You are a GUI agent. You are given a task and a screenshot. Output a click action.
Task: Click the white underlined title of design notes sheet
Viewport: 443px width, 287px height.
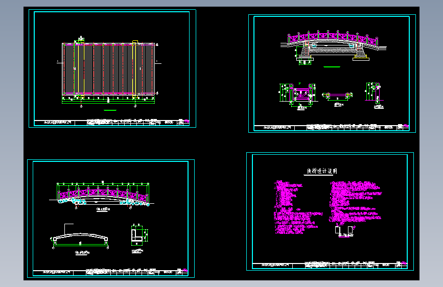click(x=321, y=171)
